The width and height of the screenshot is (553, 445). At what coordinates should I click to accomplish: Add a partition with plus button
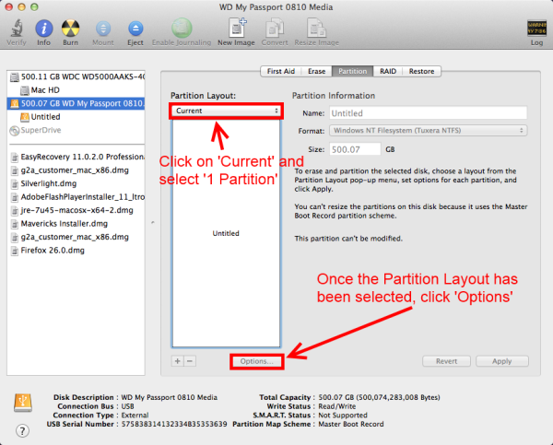[x=178, y=361]
